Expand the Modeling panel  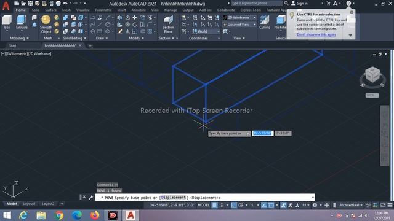click(x=19, y=38)
